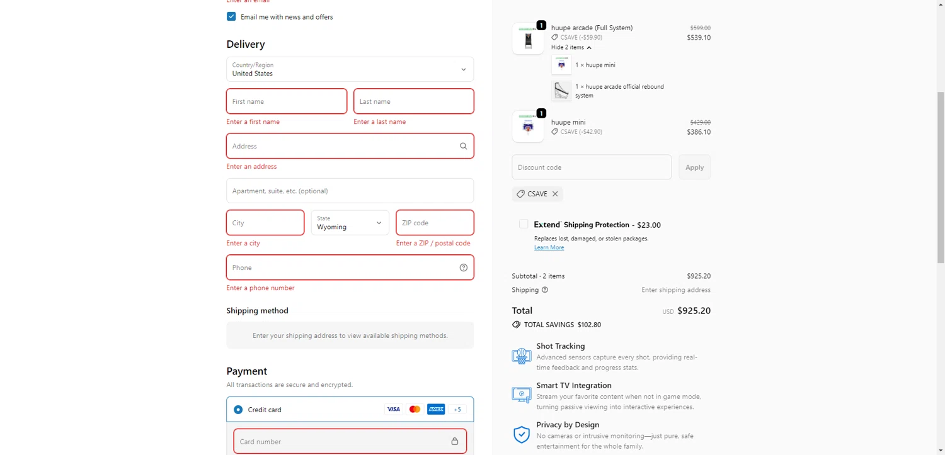The height and width of the screenshot is (455, 945).
Task: Enable Extend Shipping Protection checkbox
Action: click(x=524, y=224)
